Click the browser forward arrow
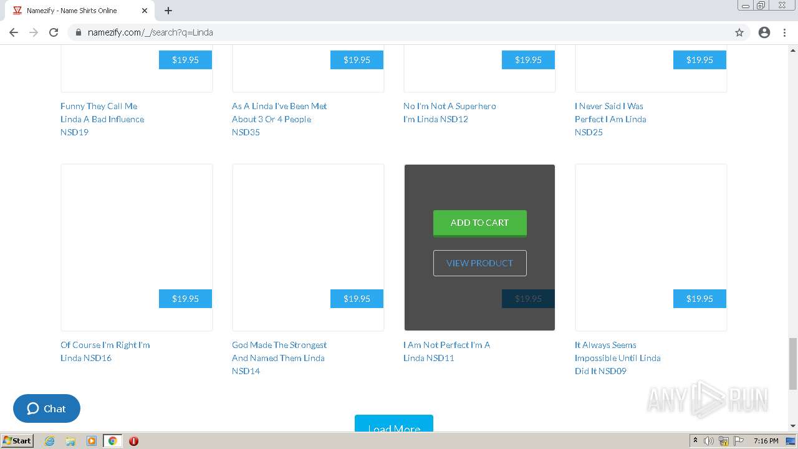The width and height of the screenshot is (798, 449). [x=34, y=32]
